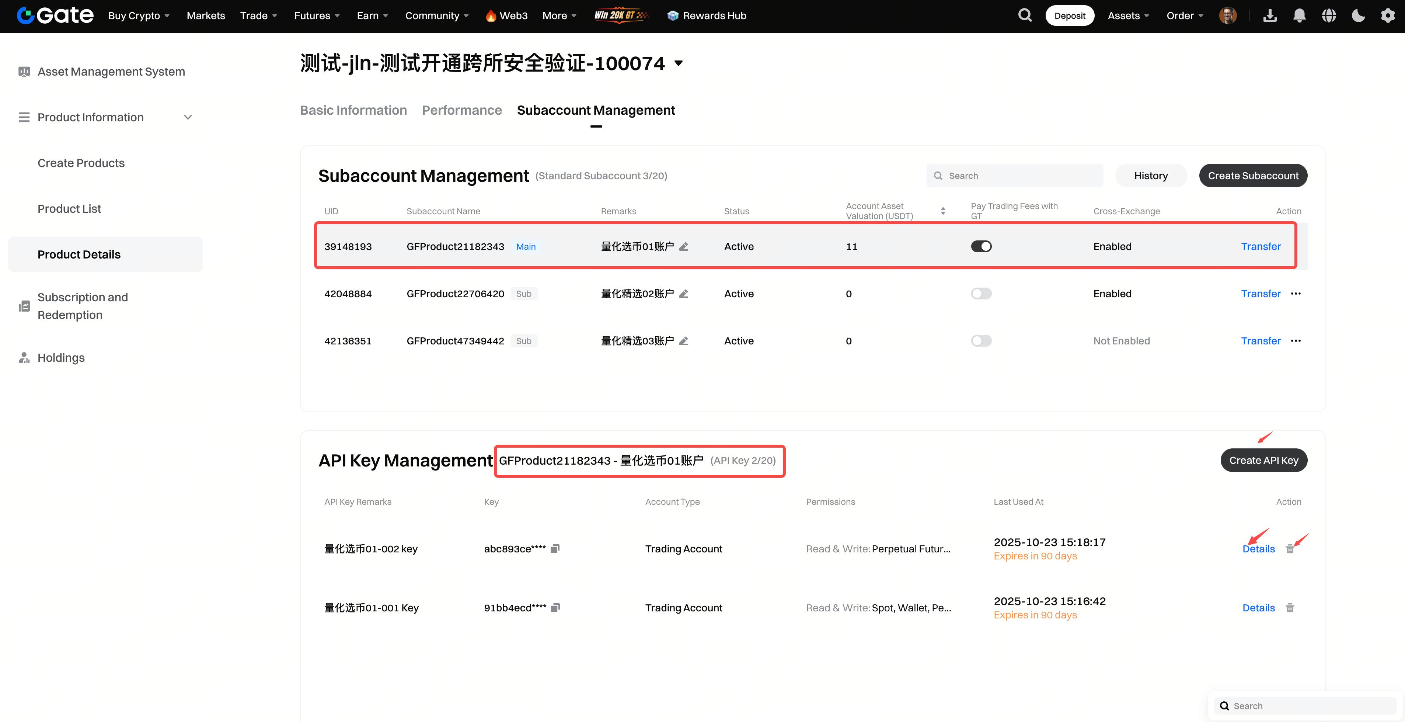
Task: Open the Assets dropdown menu
Action: (x=1128, y=16)
